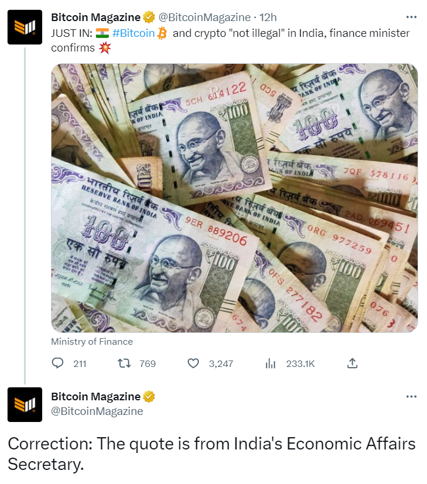Click the 3,247 likes count
Viewport: 427px width, 484px height.
(x=221, y=363)
